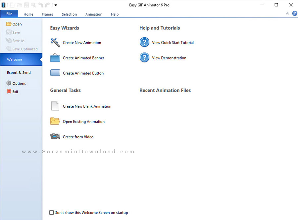The width and height of the screenshot is (298, 220).
Task: Switch to the Frames tab
Action: (47, 14)
